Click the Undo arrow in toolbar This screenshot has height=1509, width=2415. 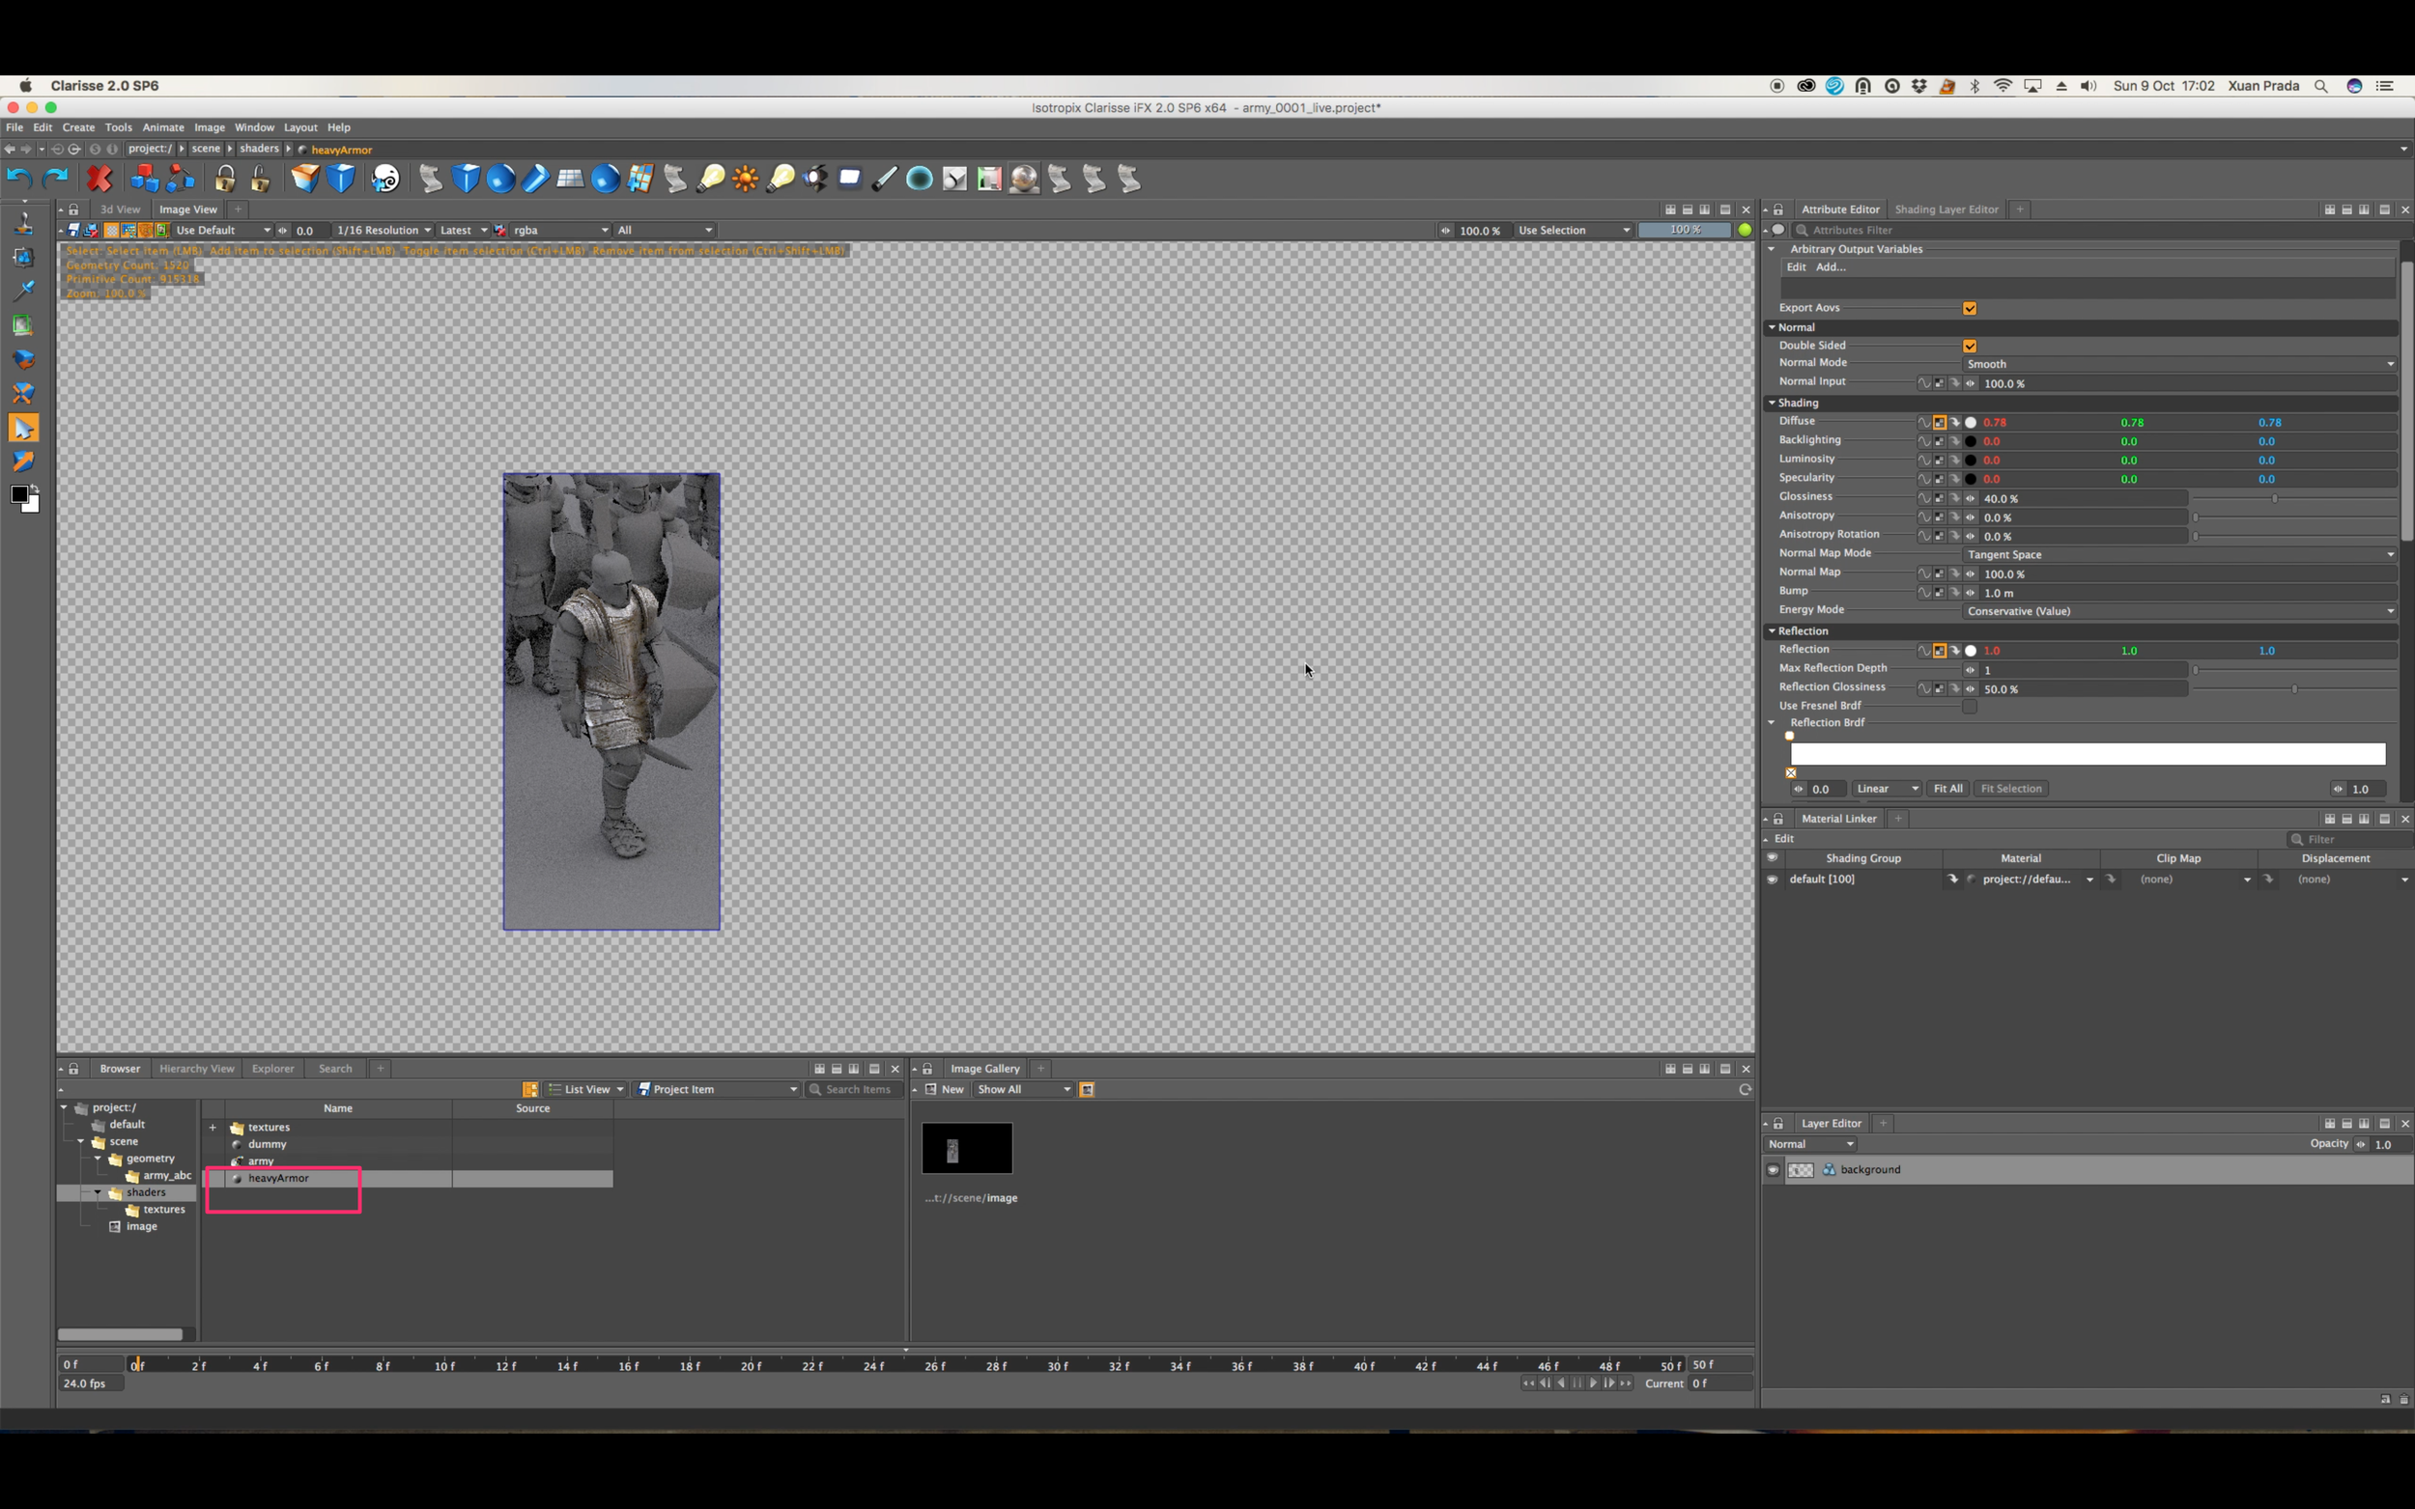[19, 179]
